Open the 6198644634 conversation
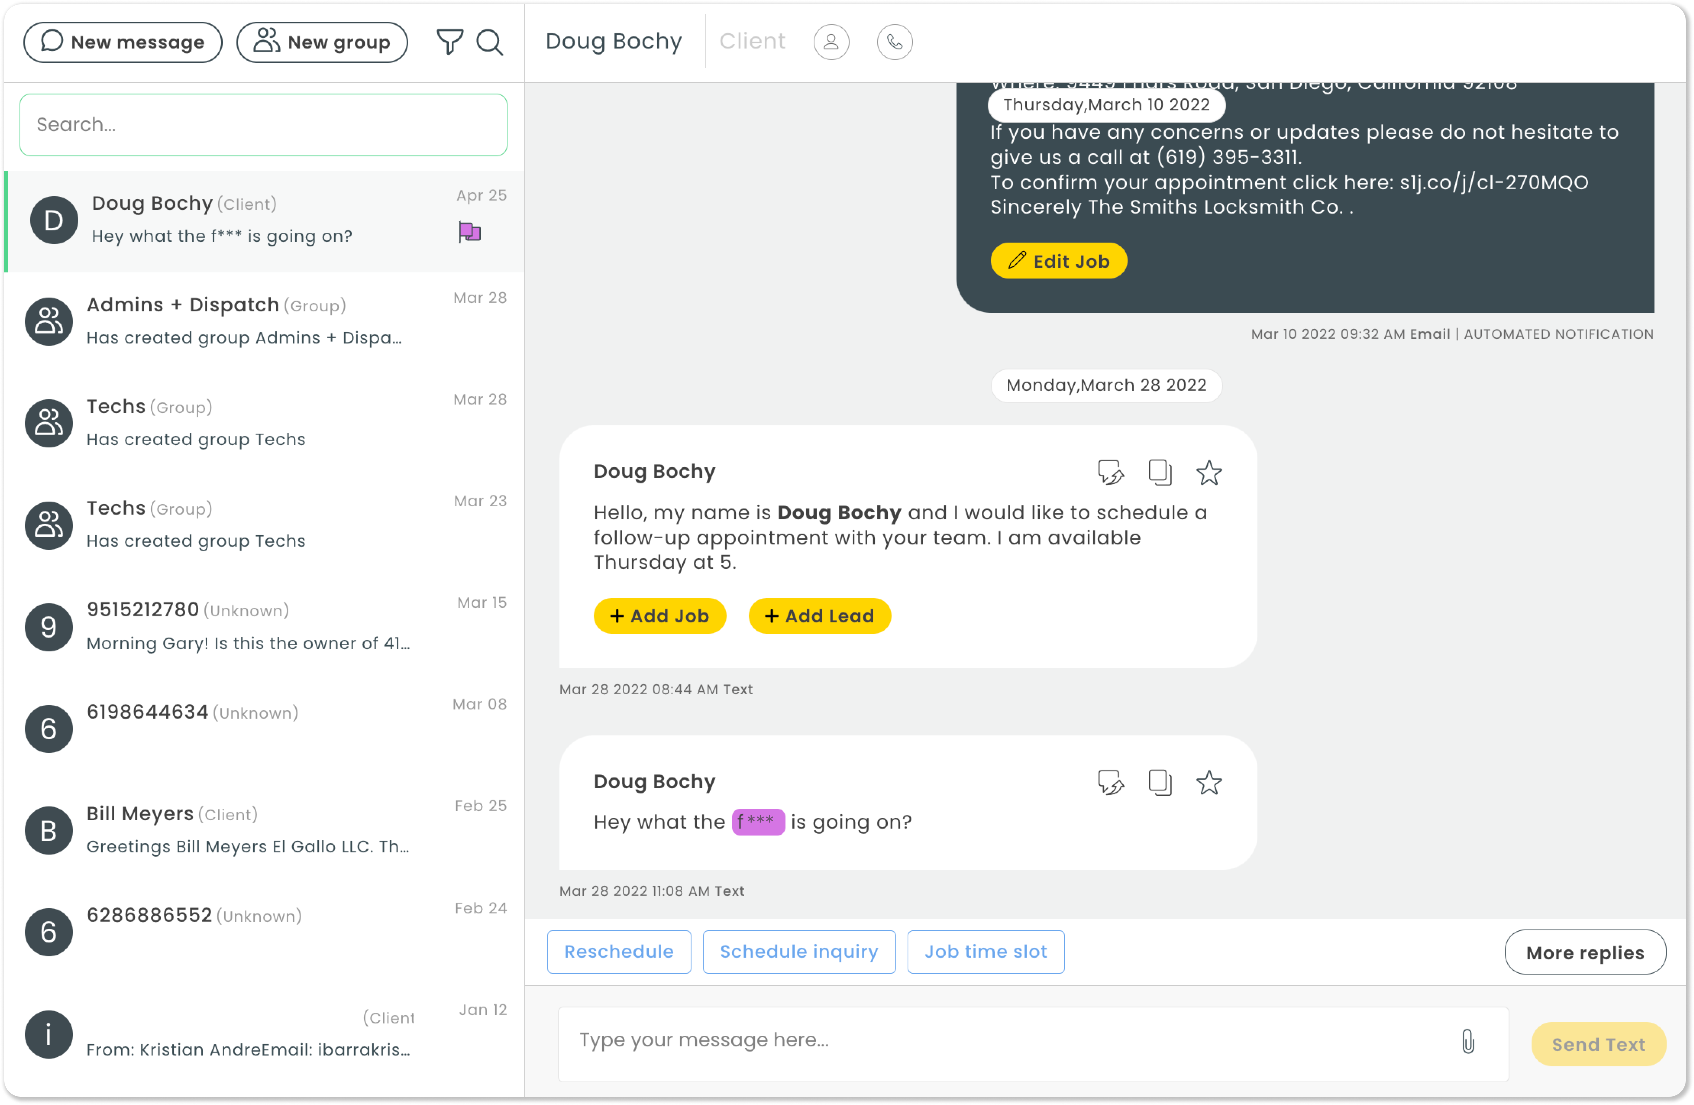The height and width of the screenshot is (1105, 1694). 264,729
